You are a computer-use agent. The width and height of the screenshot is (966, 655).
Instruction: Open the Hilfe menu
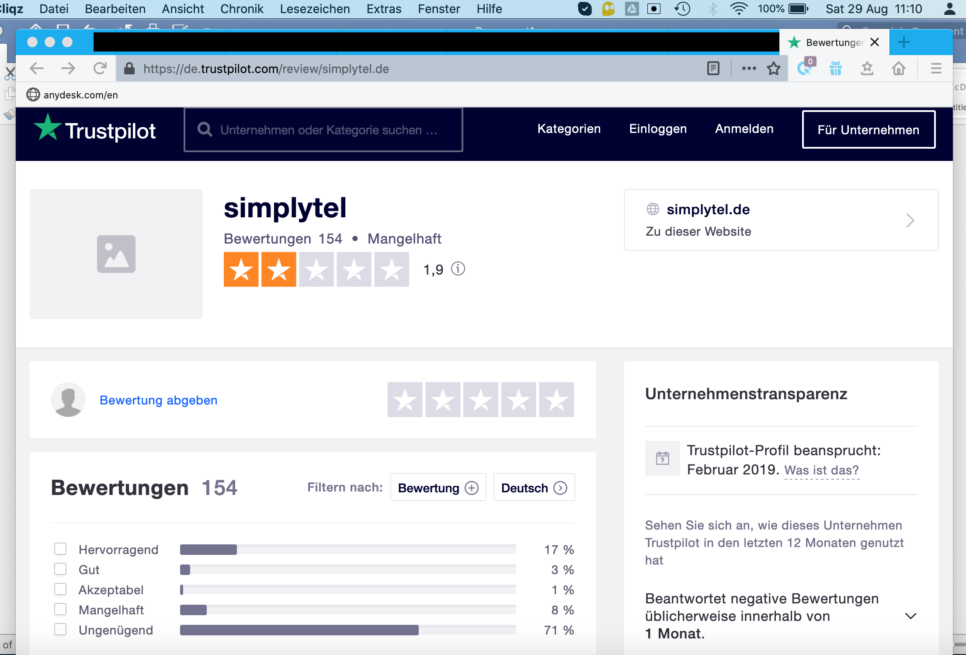click(489, 9)
